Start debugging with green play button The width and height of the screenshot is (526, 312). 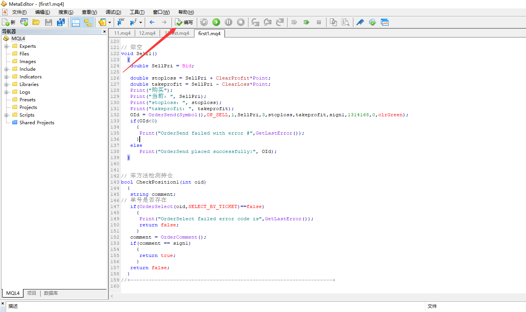click(x=216, y=22)
